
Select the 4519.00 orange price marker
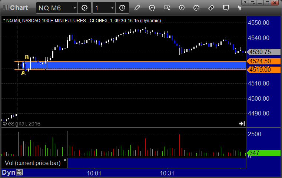pos(263,70)
